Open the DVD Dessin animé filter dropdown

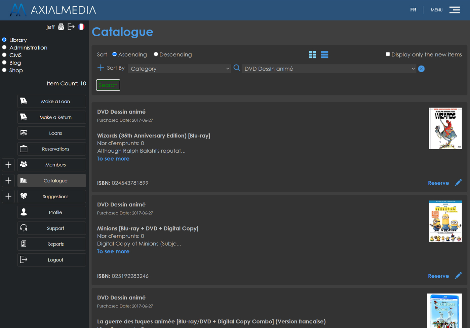pyautogui.click(x=329, y=69)
